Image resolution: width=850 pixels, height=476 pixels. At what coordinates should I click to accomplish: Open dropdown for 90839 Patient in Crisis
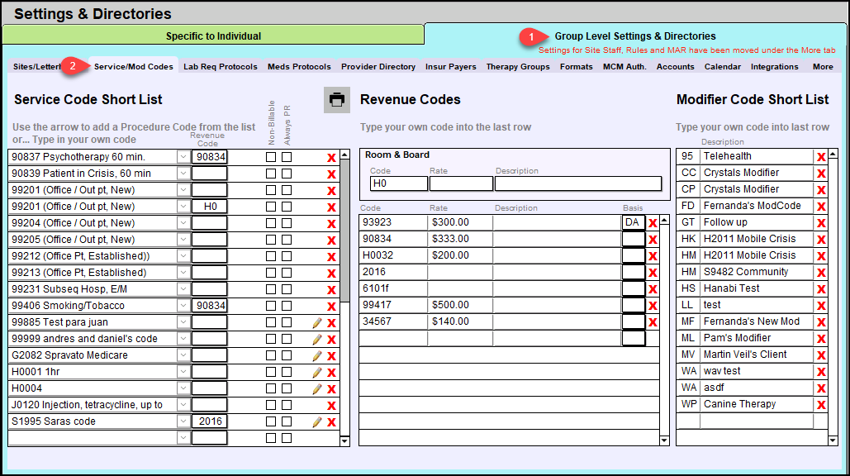pos(183,174)
